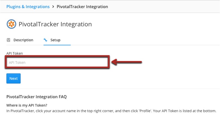
Task: Click the blue wrench Setup icon
Action: [x=45, y=40]
